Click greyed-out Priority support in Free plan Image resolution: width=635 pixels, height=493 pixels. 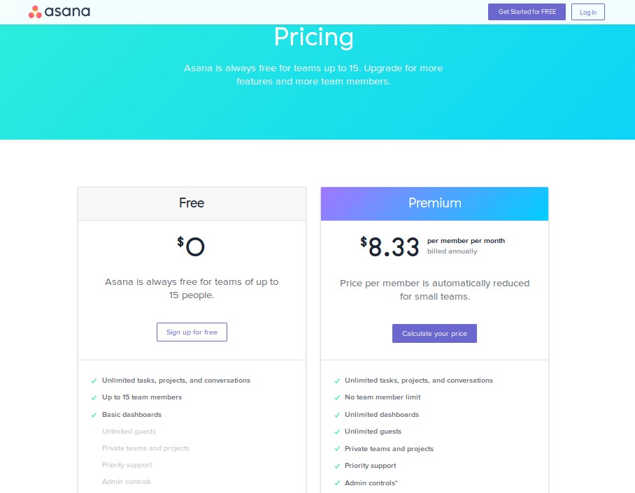click(x=127, y=465)
